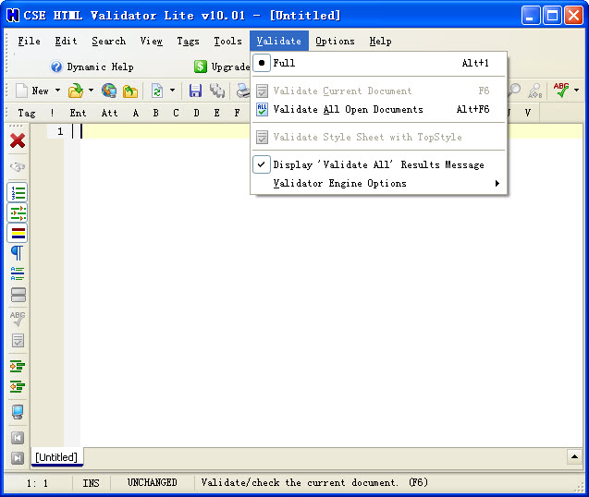Image resolution: width=589 pixels, height=497 pixels.
Task: Click the green dollar Upgrade icon
Action: click(x=201, y=67)
